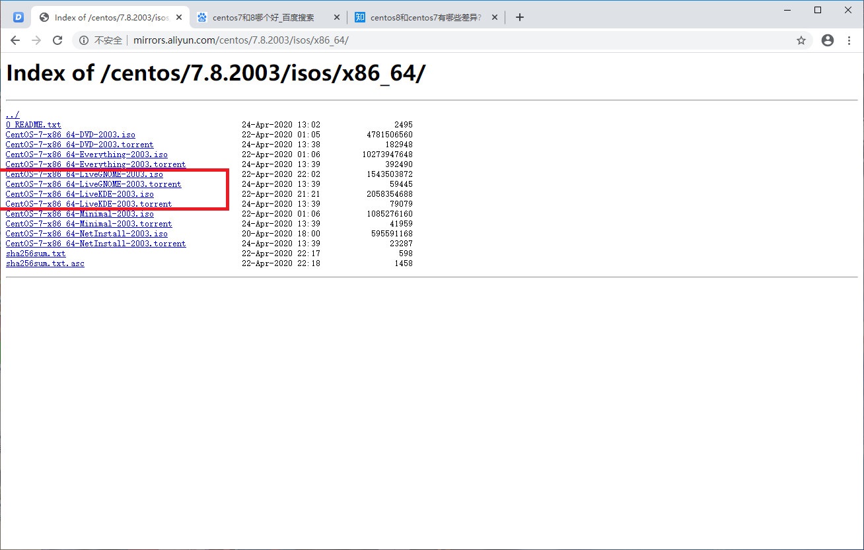Open the user profile icon
This screenshot has height=550, width=864.
click(828, 40)
